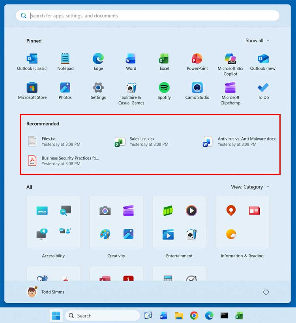
Task: Open Microsoft Store
Action: (32, 91)
